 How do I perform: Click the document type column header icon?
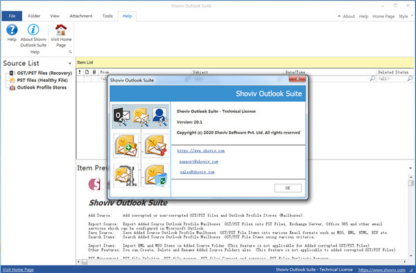(87, 72)
